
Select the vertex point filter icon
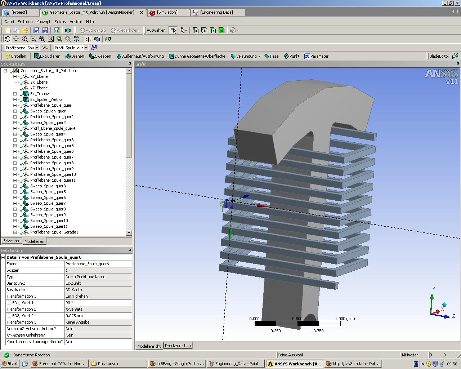click(196, 30)
